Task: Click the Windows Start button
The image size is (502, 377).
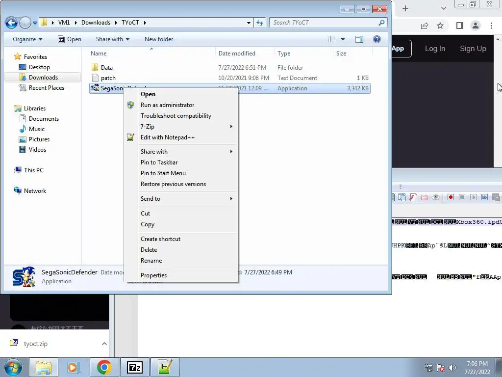Action: [13, 367]
